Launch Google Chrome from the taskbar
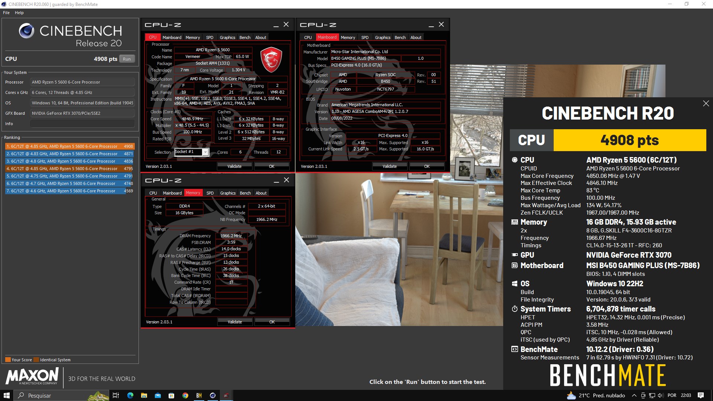The height and width of the screenshot is (401, 713). tap(185, 395)
